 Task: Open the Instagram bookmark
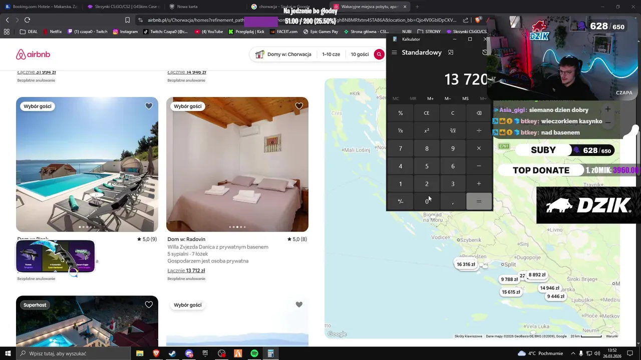pos(125,31)
